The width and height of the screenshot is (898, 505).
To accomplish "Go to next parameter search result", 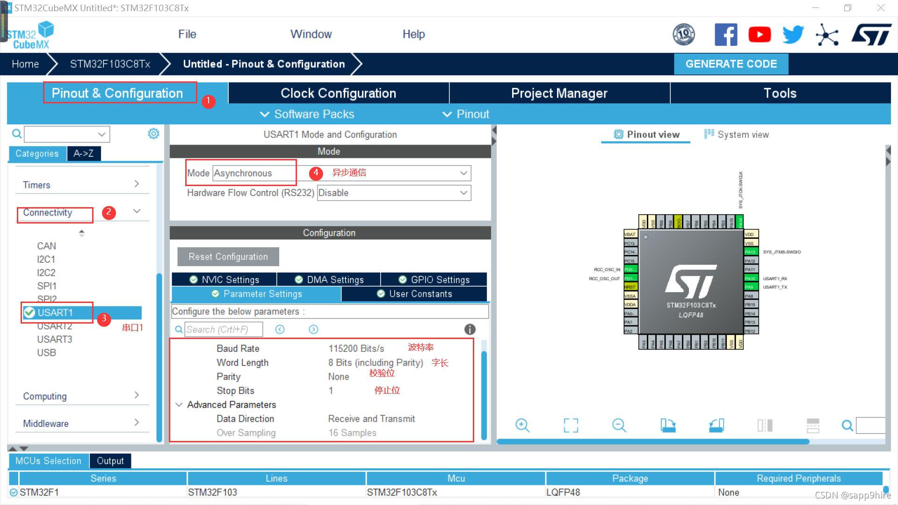I will pos(313,330).
